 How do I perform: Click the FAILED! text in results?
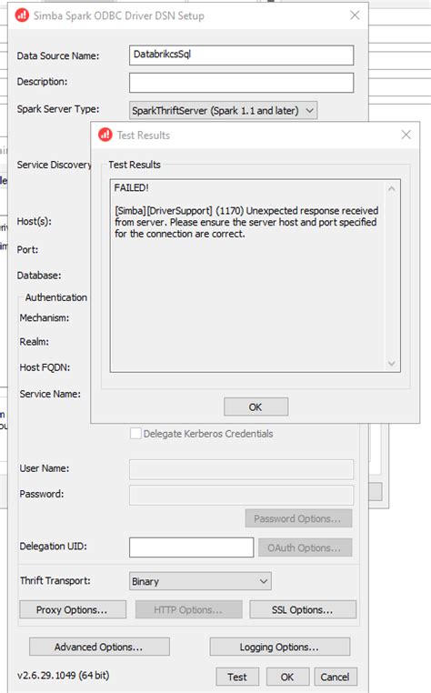(131, 188)
